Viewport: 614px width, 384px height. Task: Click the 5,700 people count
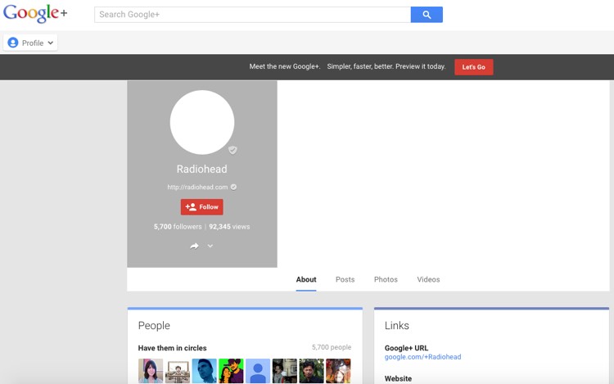coord(332,347)
